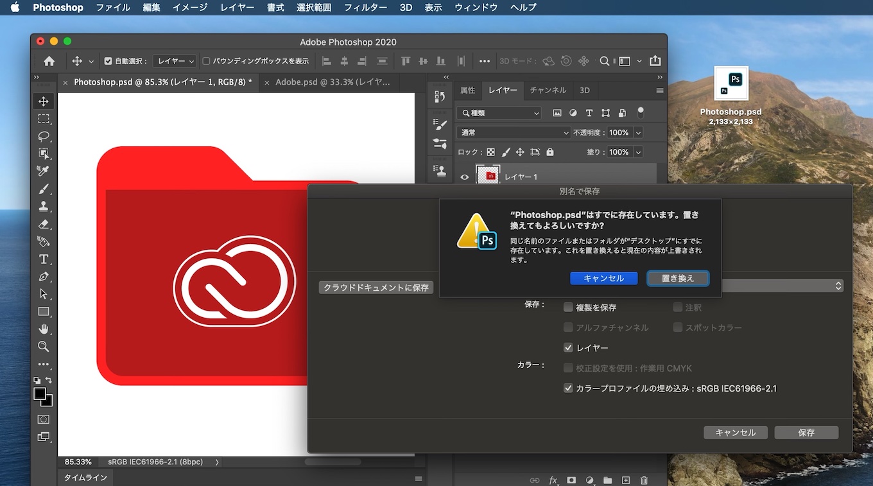This screenshot has width=873, height=486.
Task: Filter layers by pixel image icon
Action: (x=557, y=113)
